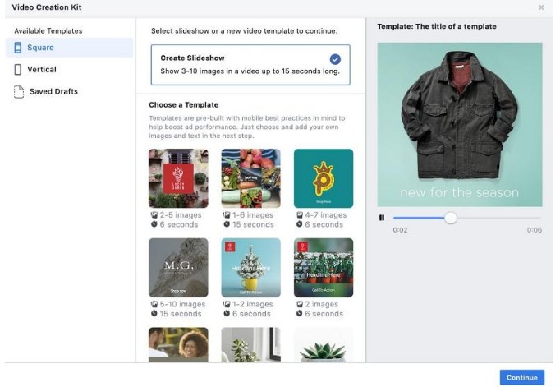Image resolution: width=560 pixels, height=387 pixels.
Task: Click the '5-10 images' label
Action: click(182, 305)
